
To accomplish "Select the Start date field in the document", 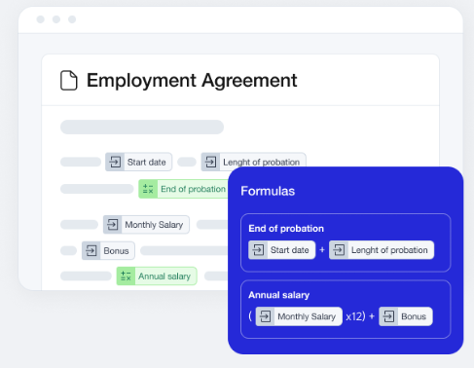I will (138, 162).
